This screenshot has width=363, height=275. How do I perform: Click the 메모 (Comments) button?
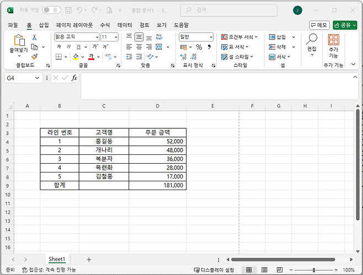click(x=319, y=25)
